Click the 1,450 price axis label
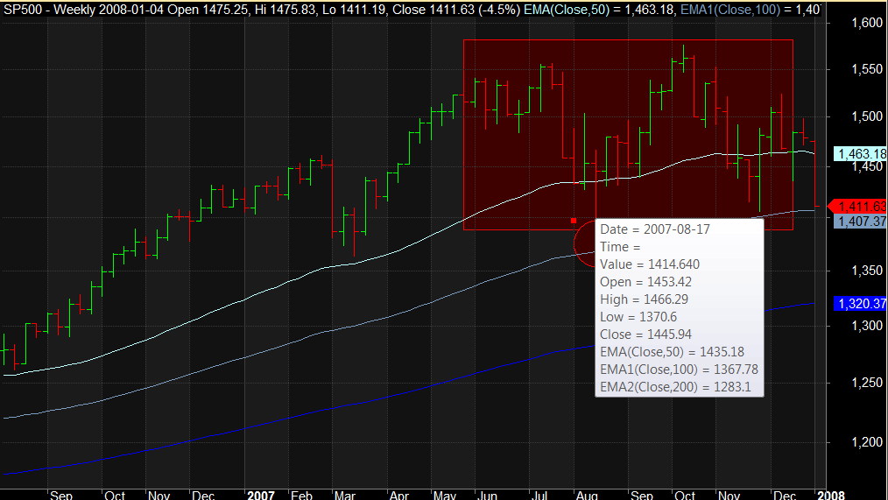This screenshot has height=500, width=888. (x=868, y=165)
